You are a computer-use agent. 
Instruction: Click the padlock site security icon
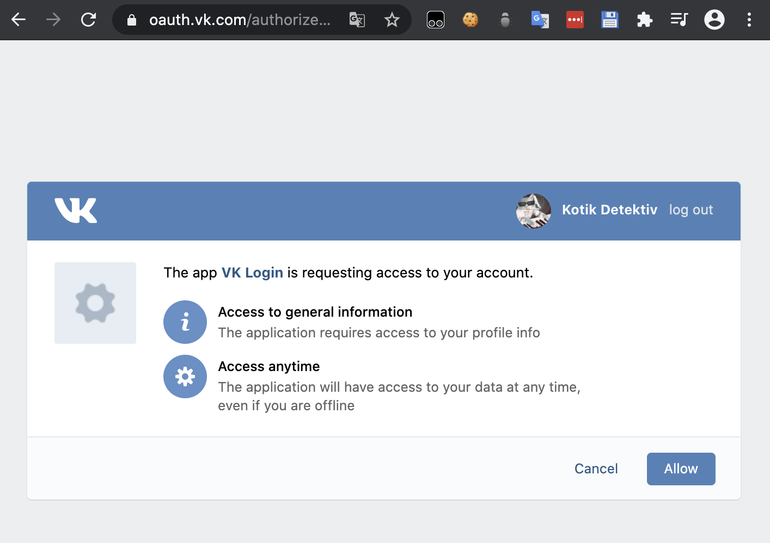[131, 20]
